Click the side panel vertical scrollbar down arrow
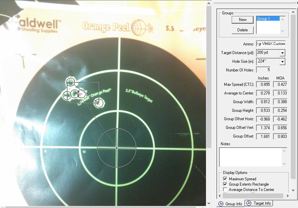Image resolution: width=298 pixels, height=208 pixels. [x=293, y=190]
